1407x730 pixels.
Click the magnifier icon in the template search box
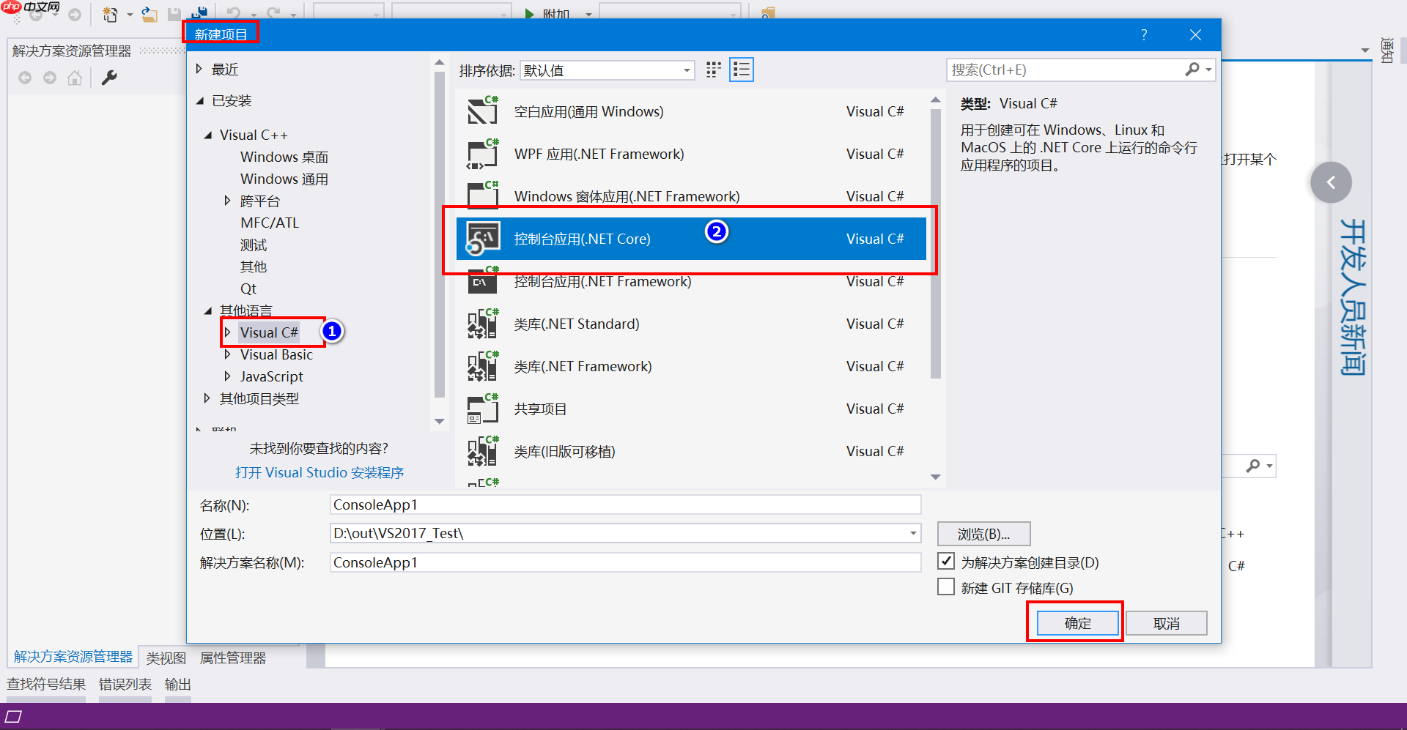(1192, 70)
